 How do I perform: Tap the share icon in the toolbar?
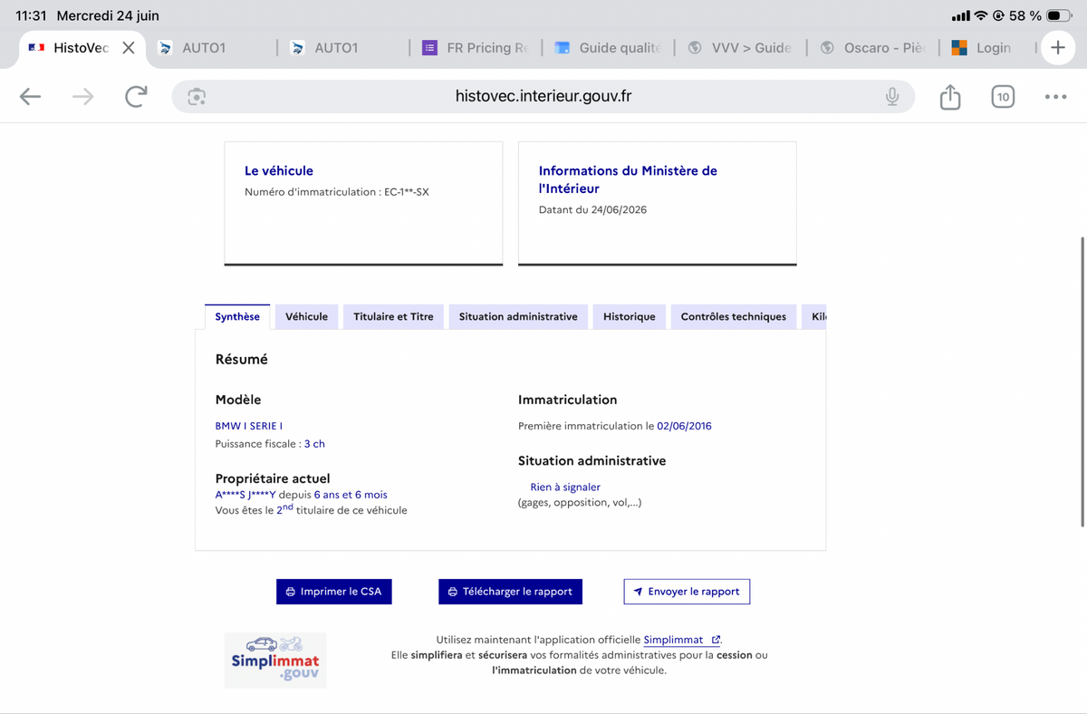(x=949, y=96)
